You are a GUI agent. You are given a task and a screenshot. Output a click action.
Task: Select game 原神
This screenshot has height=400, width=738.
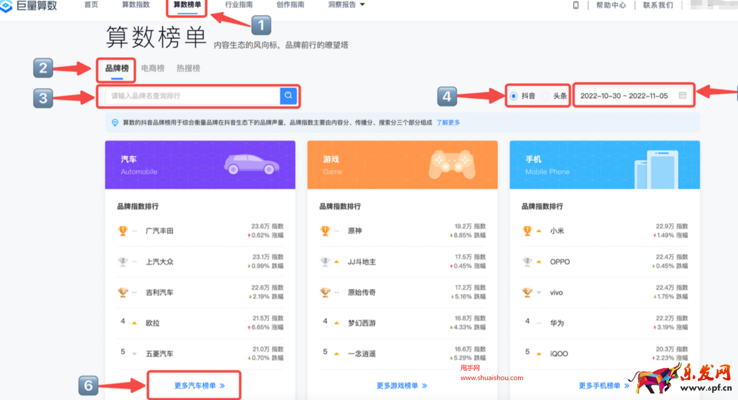coord(355,231)
